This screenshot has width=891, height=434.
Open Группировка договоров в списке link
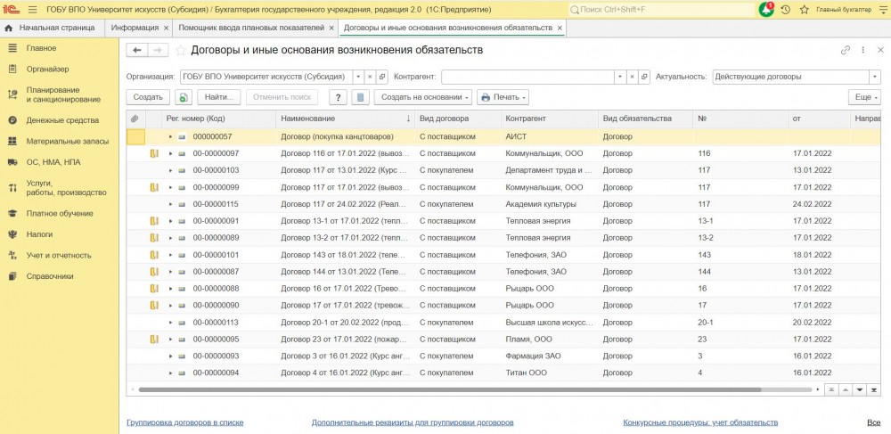pos(184,422)
